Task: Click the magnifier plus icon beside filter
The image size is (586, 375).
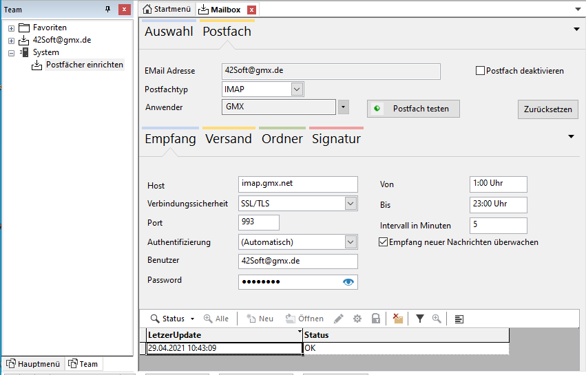Action: tap(437, 319)
